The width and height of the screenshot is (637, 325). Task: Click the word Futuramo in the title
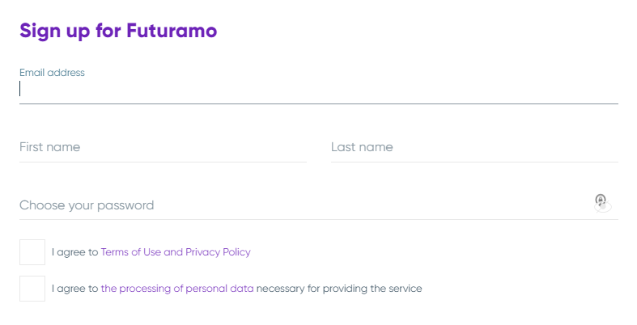click(172, 31)
